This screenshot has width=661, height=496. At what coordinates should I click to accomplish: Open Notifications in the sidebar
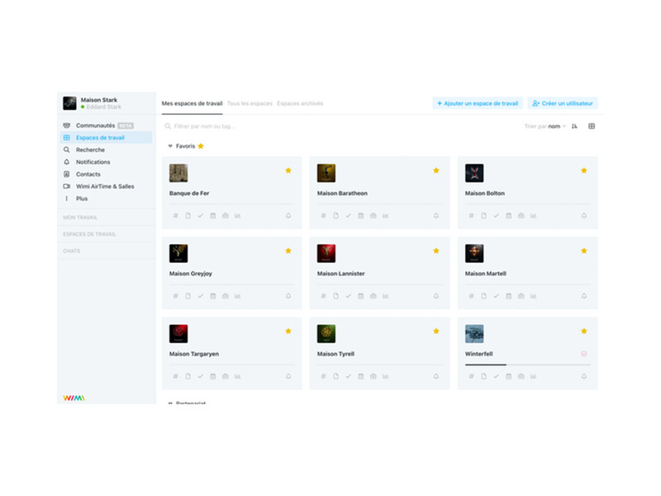tap(107, 162)
